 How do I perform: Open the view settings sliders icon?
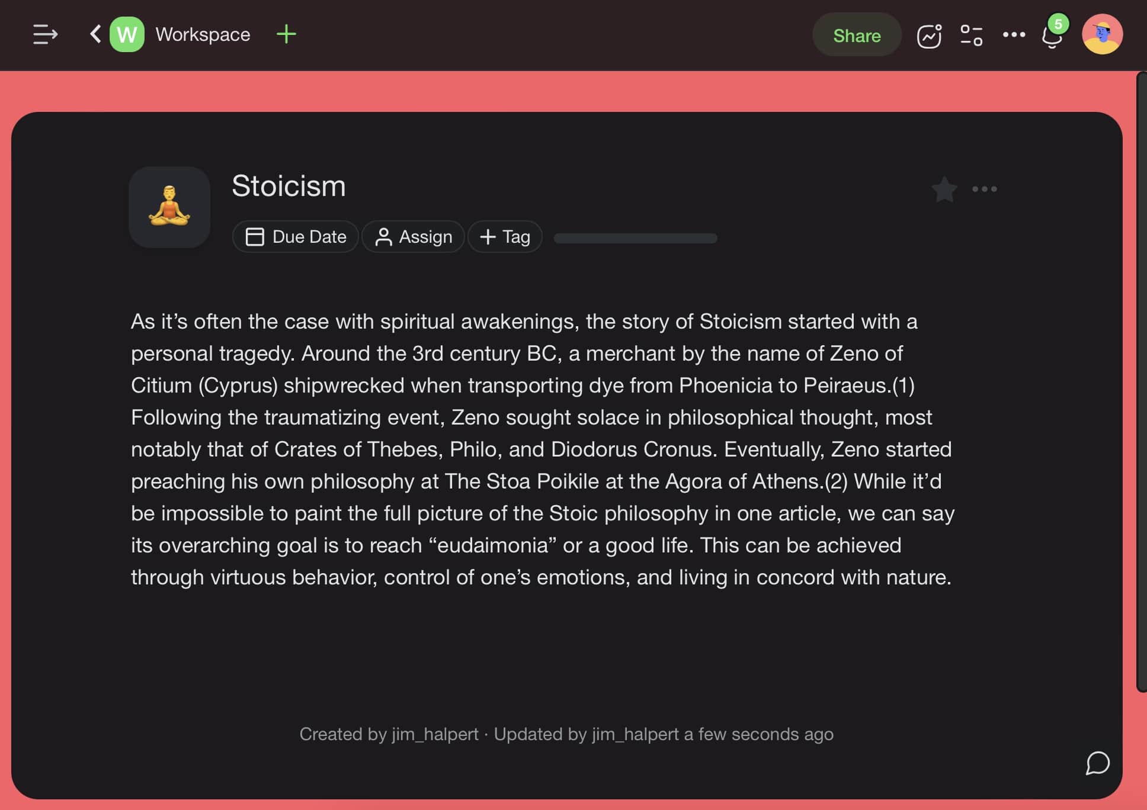coord(971,36)
